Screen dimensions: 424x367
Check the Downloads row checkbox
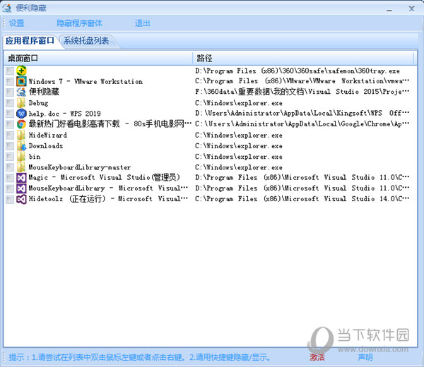pos(10,146)
